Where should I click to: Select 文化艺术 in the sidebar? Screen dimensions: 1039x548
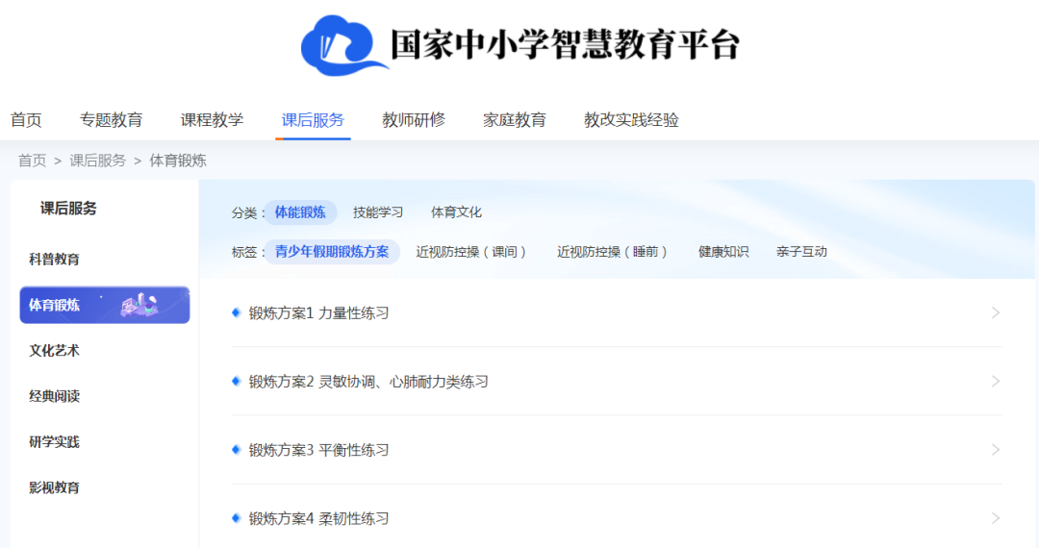(x=54, y=351)
